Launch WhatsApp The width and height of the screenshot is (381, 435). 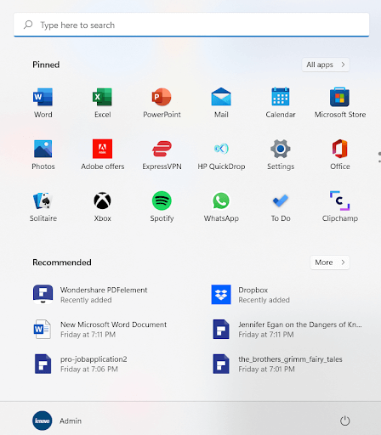tap(221, 206)
